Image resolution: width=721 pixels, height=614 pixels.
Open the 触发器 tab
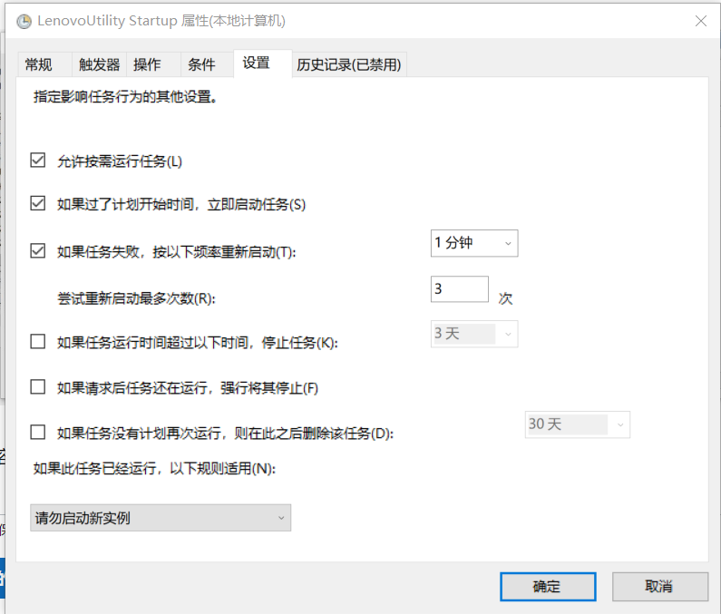coord(100,64)
